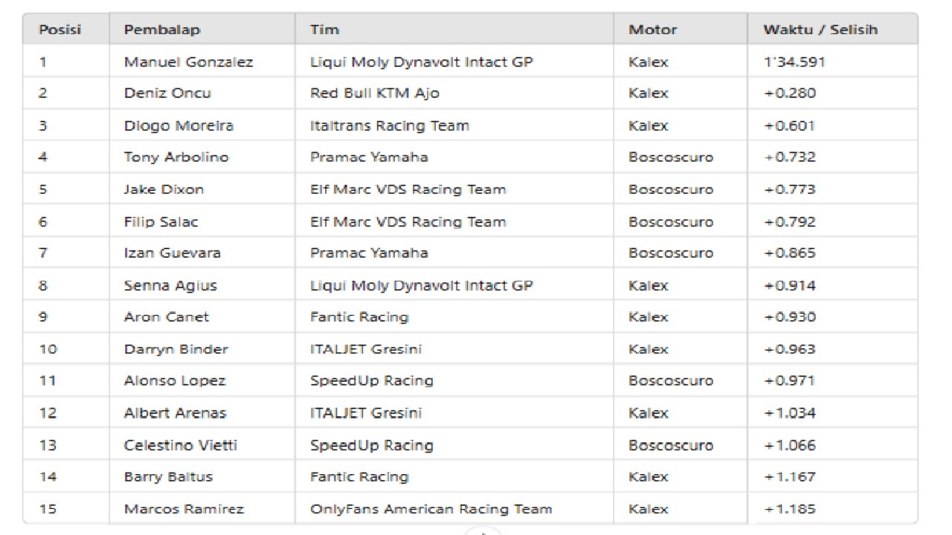
Task: Select the OnlyFans American Racing Team cell
Action: tap(431, 509)
